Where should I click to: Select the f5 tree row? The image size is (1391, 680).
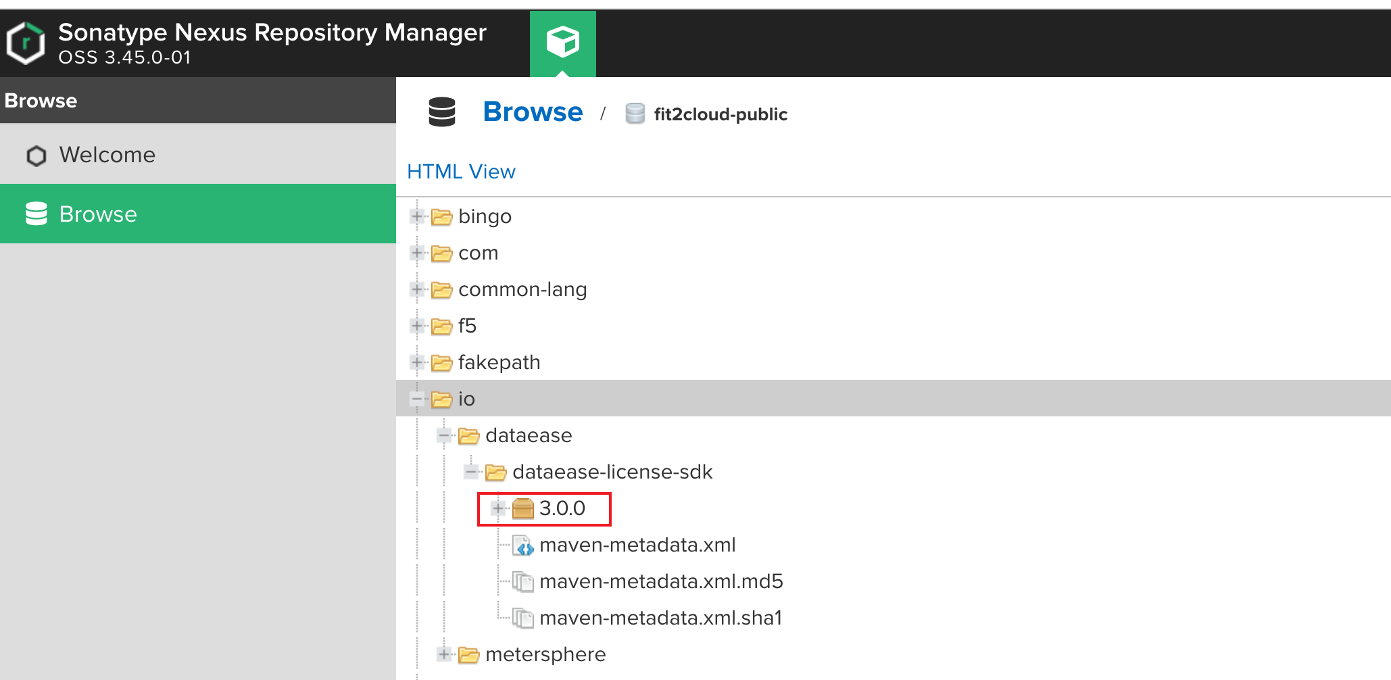click(894, 326)
